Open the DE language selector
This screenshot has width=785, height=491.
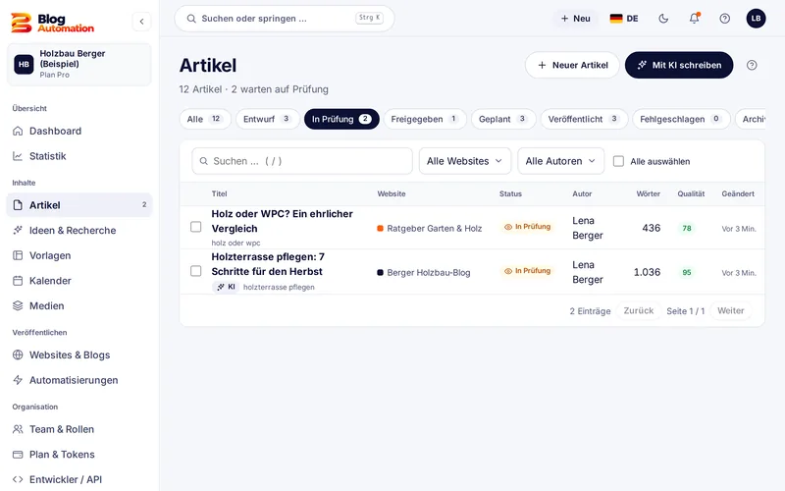coord(624,19)
